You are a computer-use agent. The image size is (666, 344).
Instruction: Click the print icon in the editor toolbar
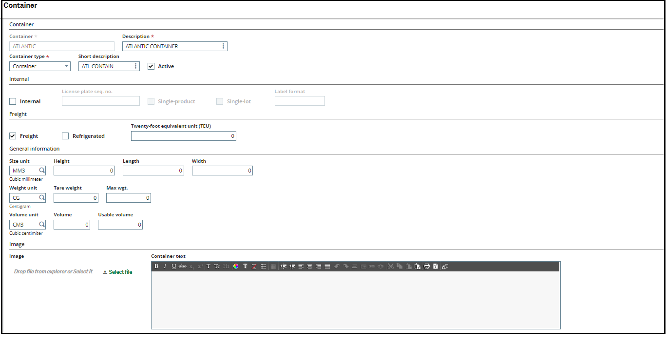[x=427, y=267]
